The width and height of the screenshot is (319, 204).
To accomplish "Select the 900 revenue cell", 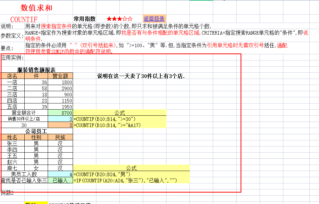I will click(60, 94).
